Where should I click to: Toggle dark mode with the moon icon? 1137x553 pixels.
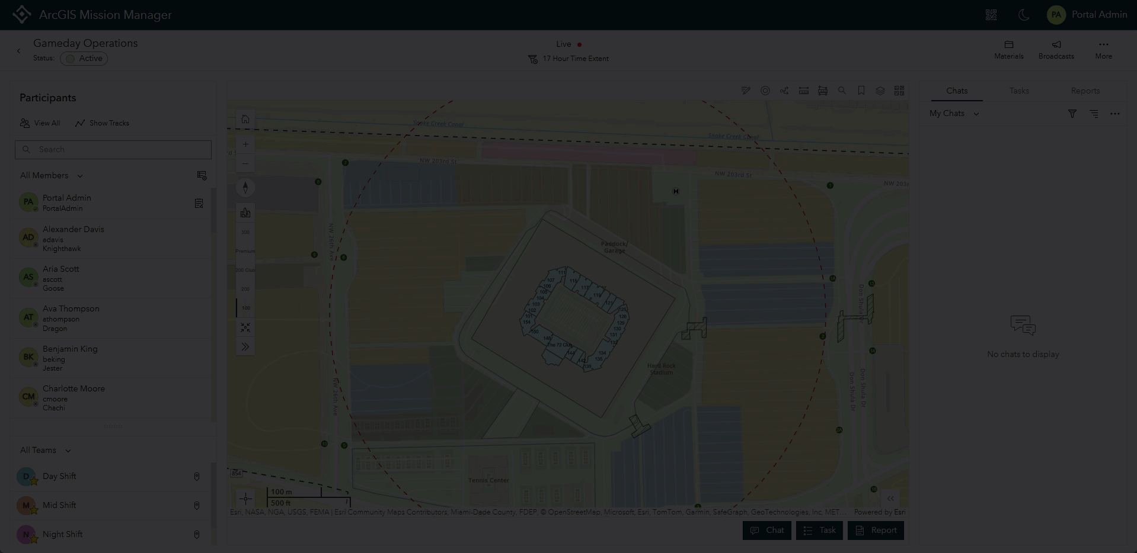point(1024,15)
